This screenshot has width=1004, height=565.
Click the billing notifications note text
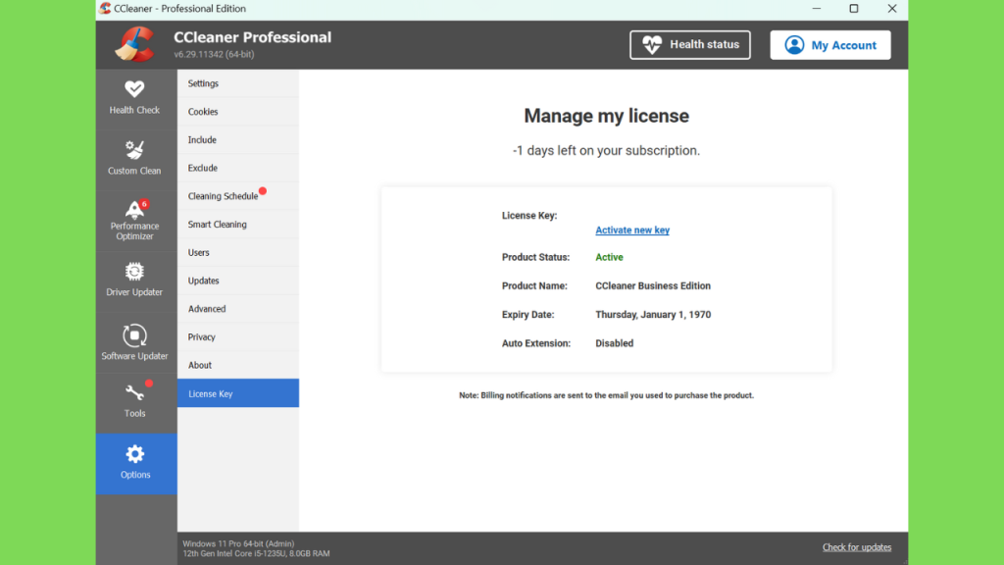[606, 395]
